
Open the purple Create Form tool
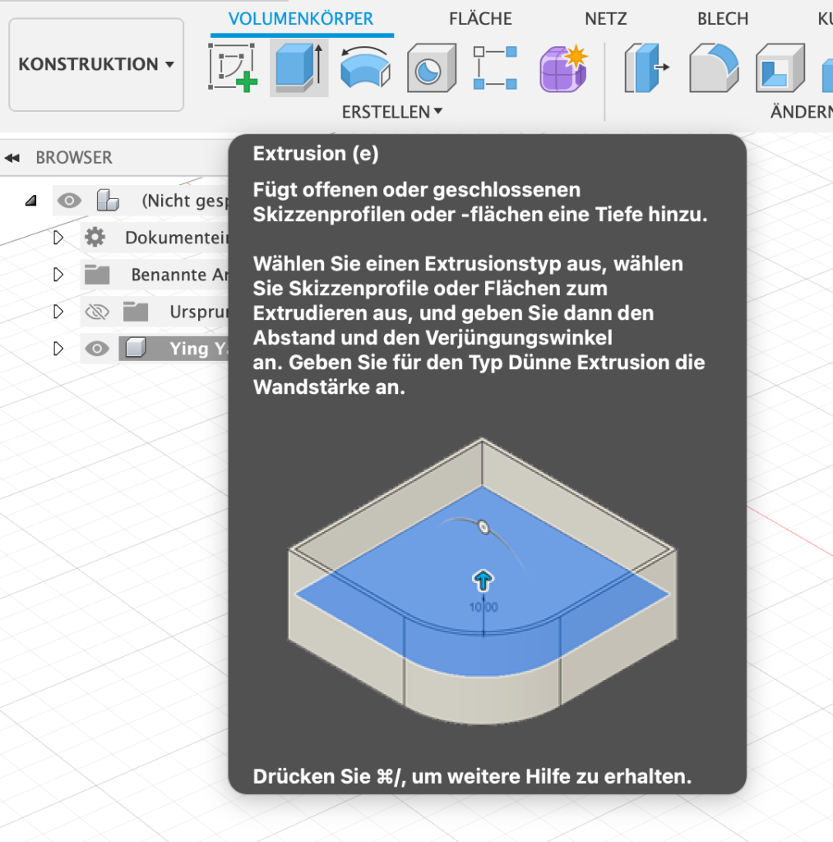563,67
